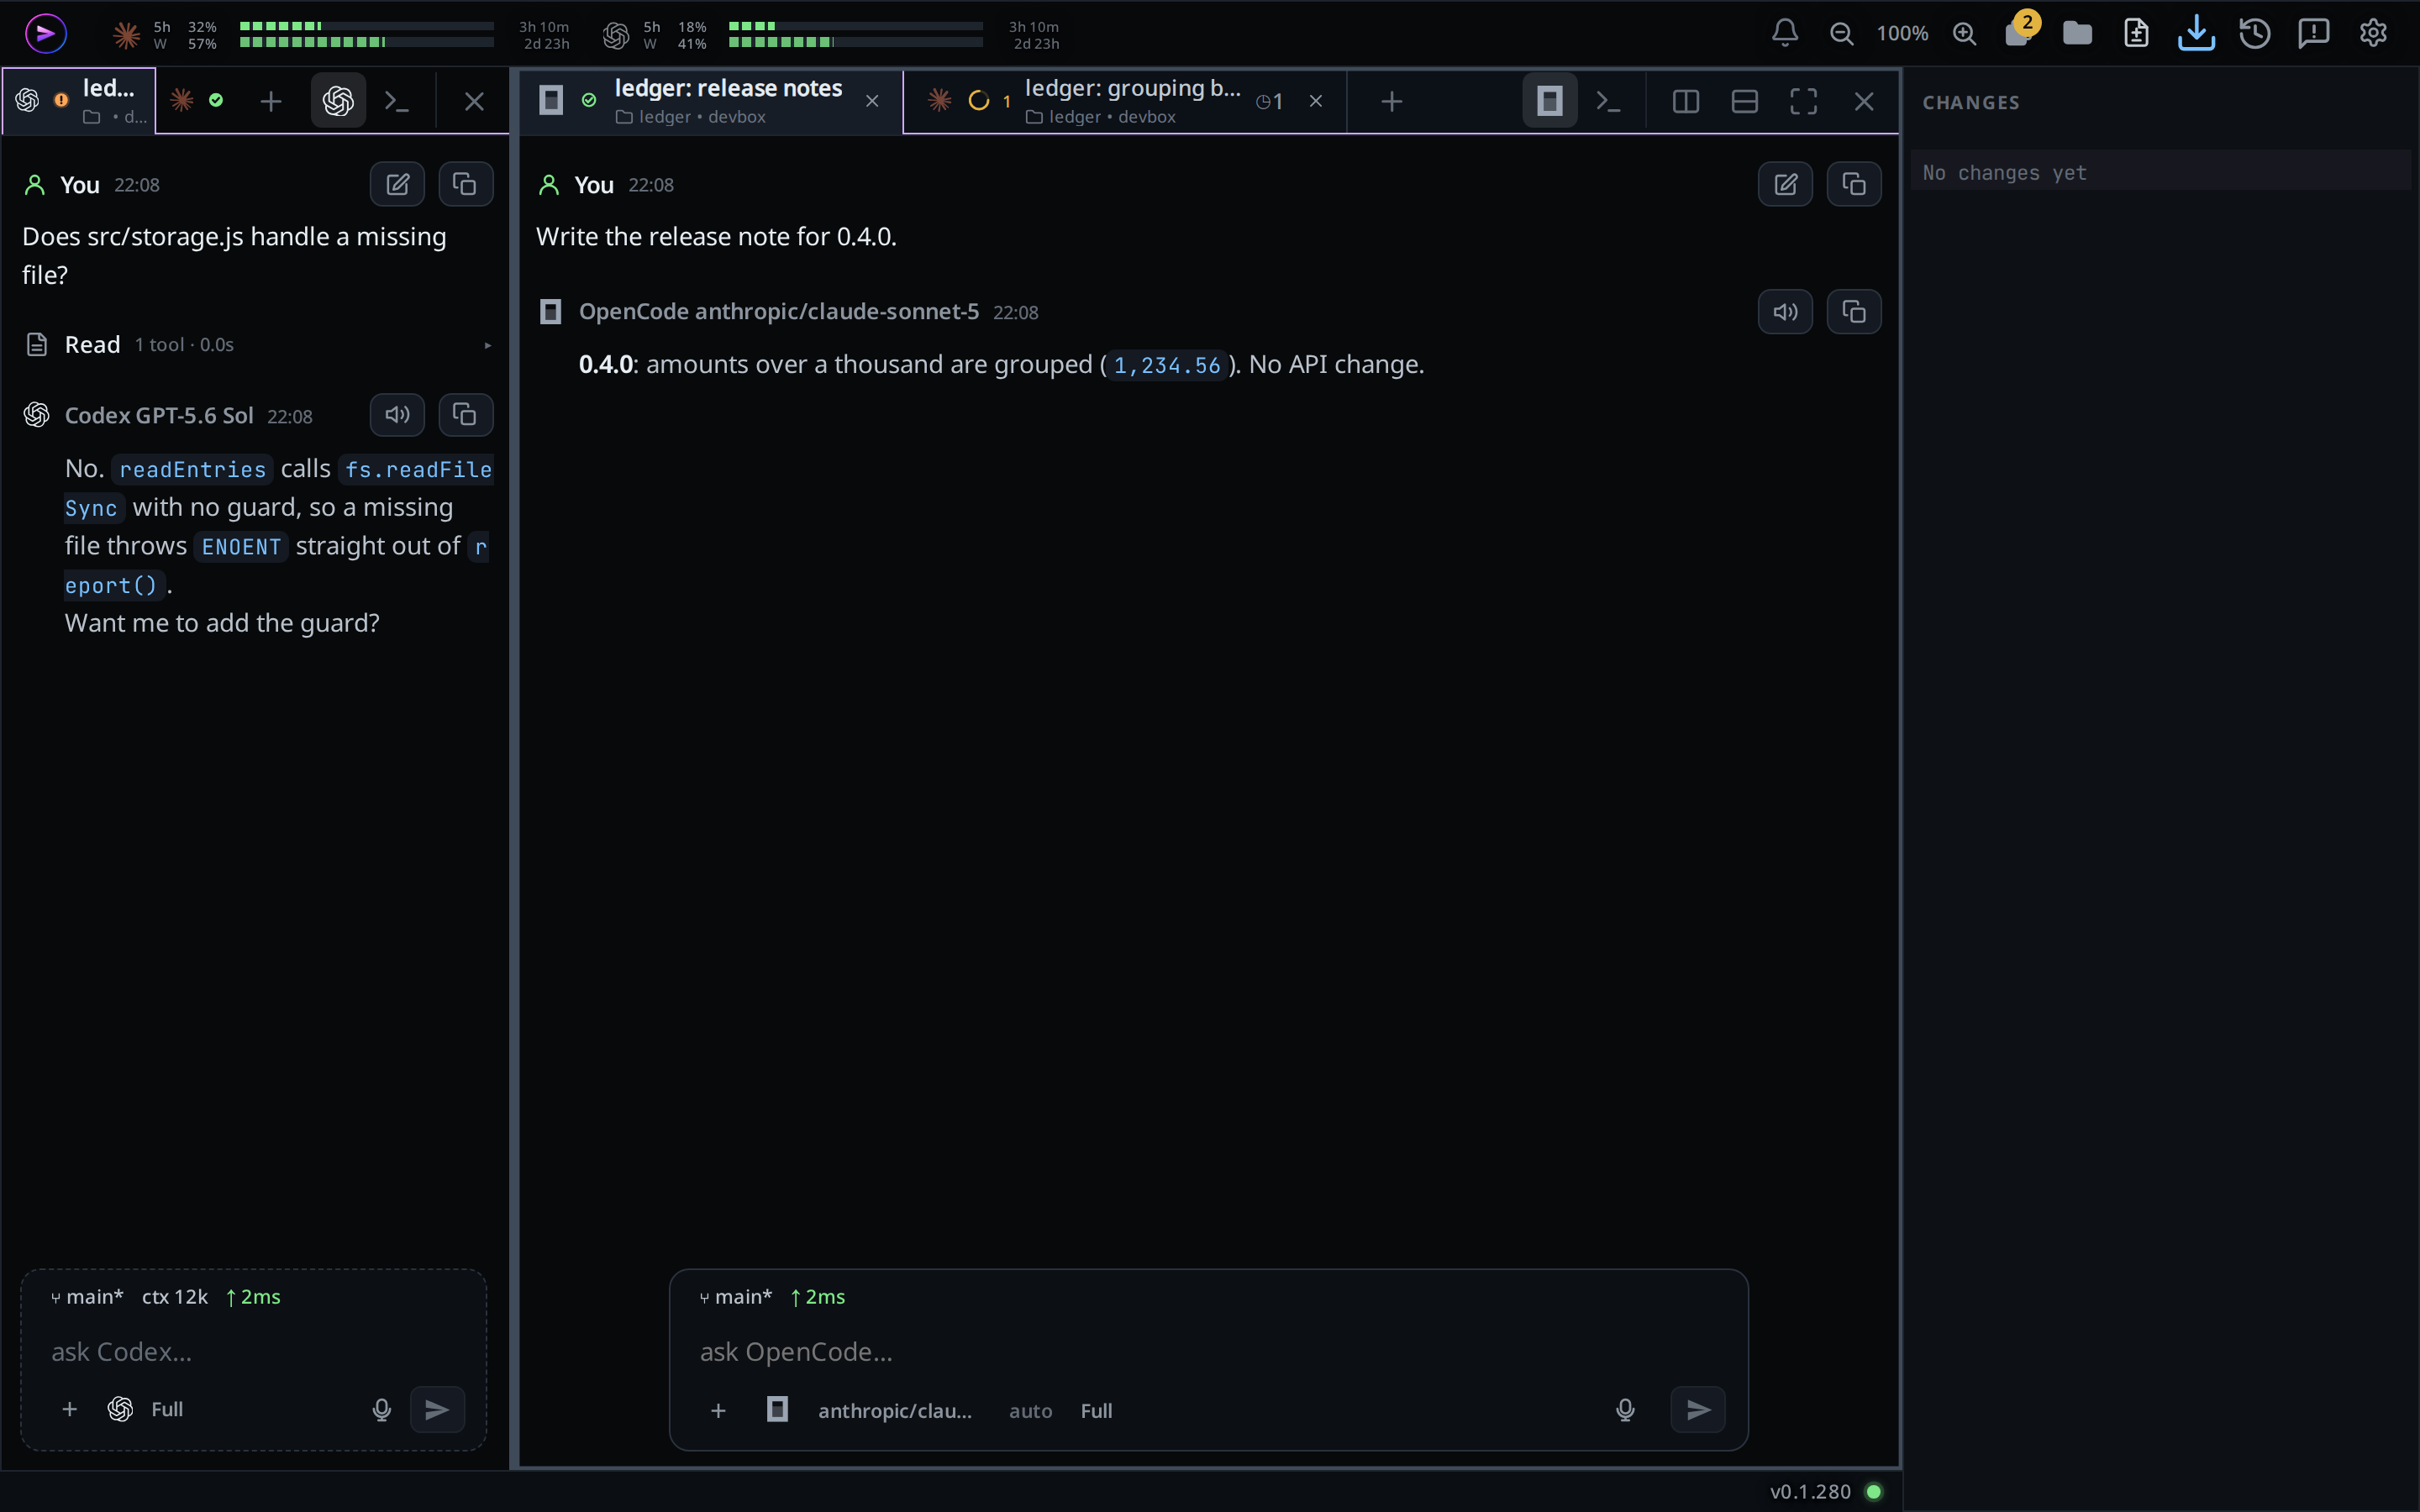Switch to 'ledger: grouping b...' tab

tap(1125, 101)
